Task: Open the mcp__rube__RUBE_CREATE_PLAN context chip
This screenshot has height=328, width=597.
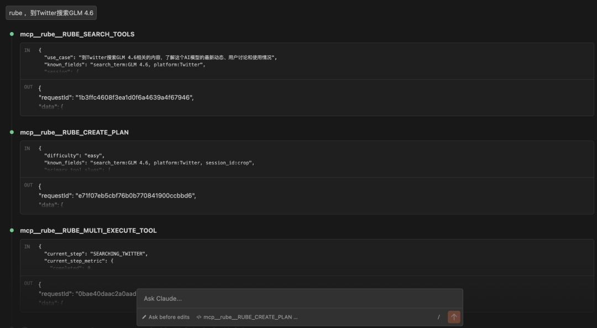Action: [247, 317]
